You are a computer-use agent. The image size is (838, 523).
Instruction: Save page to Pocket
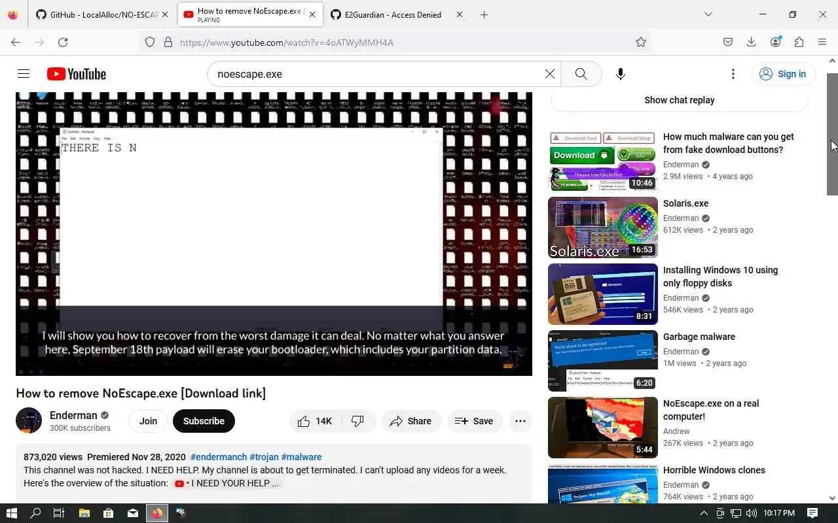(x=728, y=42)
